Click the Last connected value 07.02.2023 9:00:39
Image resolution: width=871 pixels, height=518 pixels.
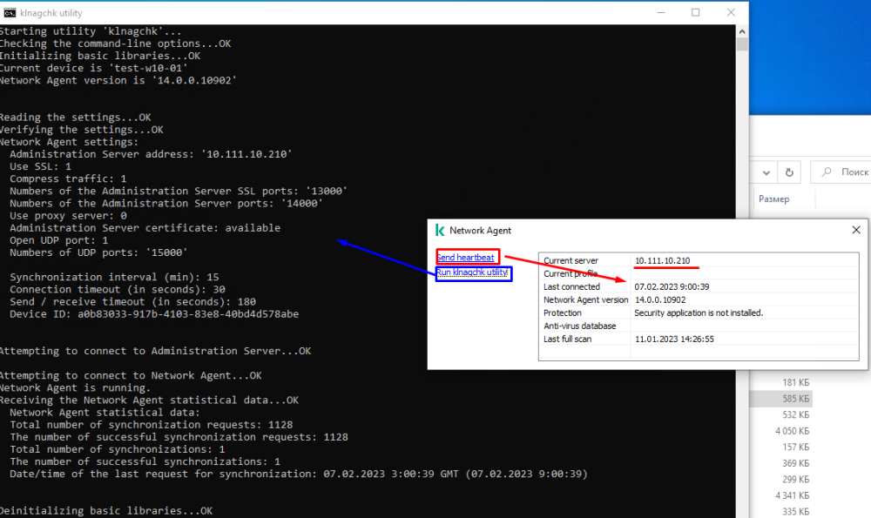click(x=672, y=286)
